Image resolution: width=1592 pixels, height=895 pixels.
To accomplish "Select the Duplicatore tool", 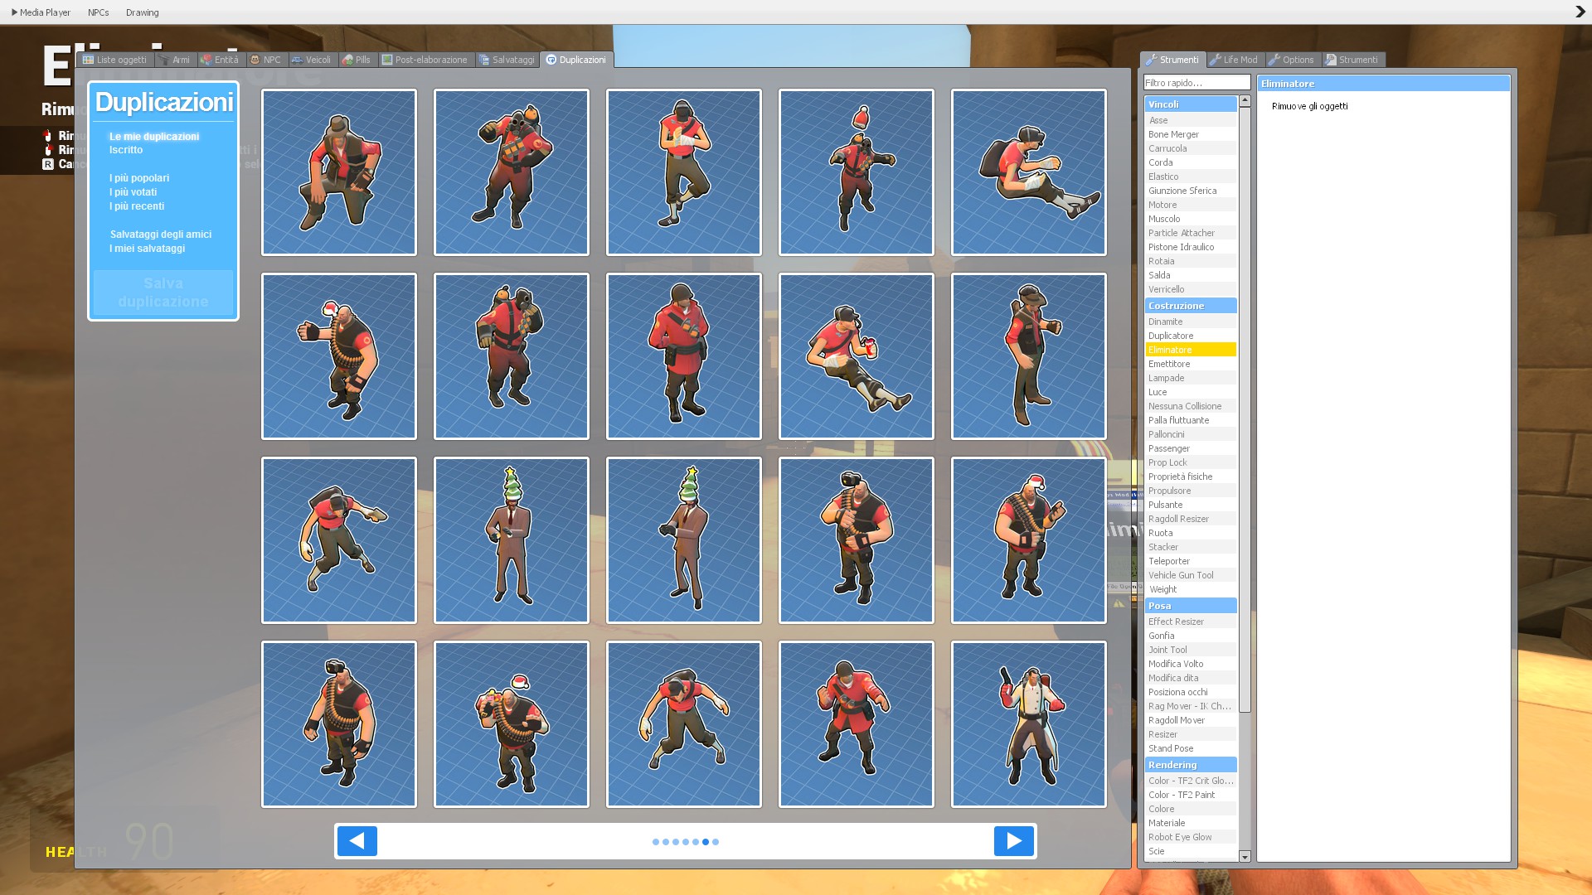I will (1171, 336).
